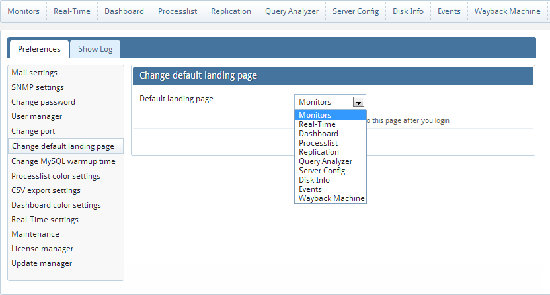
Task: Choose Query Analyzer in the dropdown list
Action: point(331,161)
